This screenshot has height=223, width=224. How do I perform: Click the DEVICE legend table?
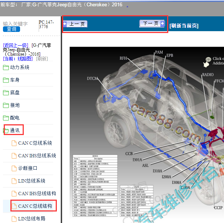point(95,186)
